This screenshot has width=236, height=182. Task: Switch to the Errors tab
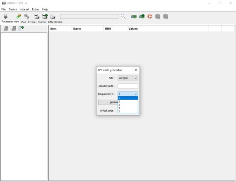point(31,22)
